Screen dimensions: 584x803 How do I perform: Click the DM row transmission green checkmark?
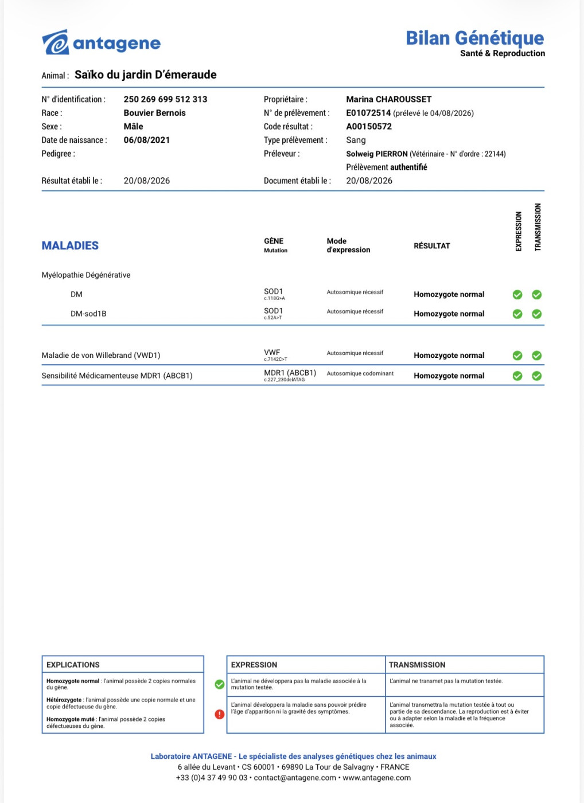(x=537, y=295)
